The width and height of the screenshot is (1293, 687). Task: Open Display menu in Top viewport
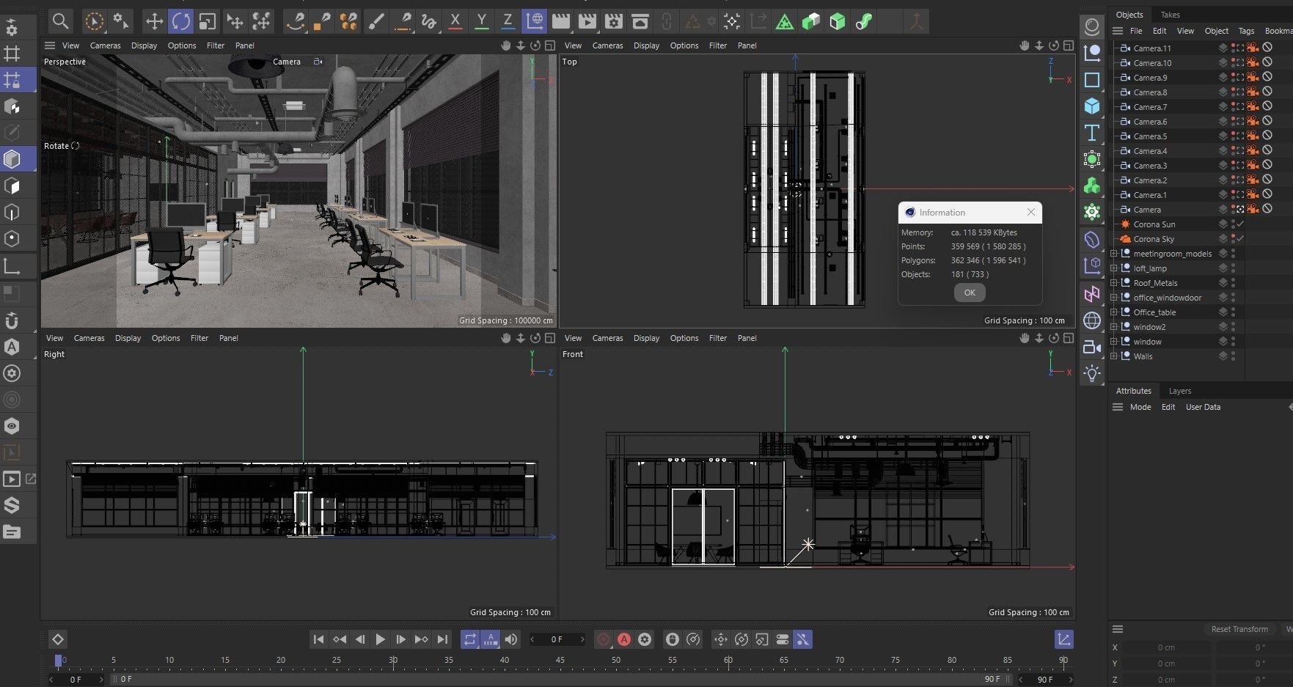646,45
